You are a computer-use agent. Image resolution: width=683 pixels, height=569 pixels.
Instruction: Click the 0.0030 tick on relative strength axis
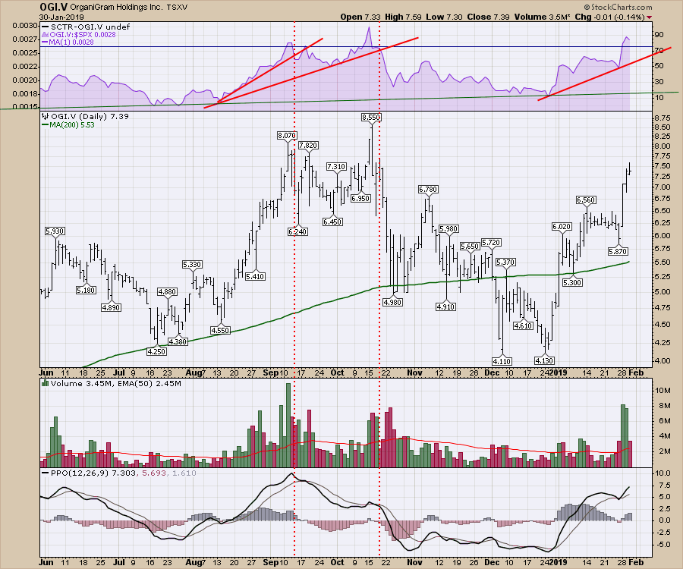[25, 26]
